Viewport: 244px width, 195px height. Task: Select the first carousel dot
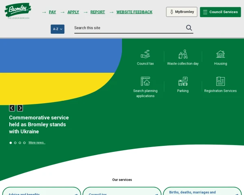coord(11,143)
